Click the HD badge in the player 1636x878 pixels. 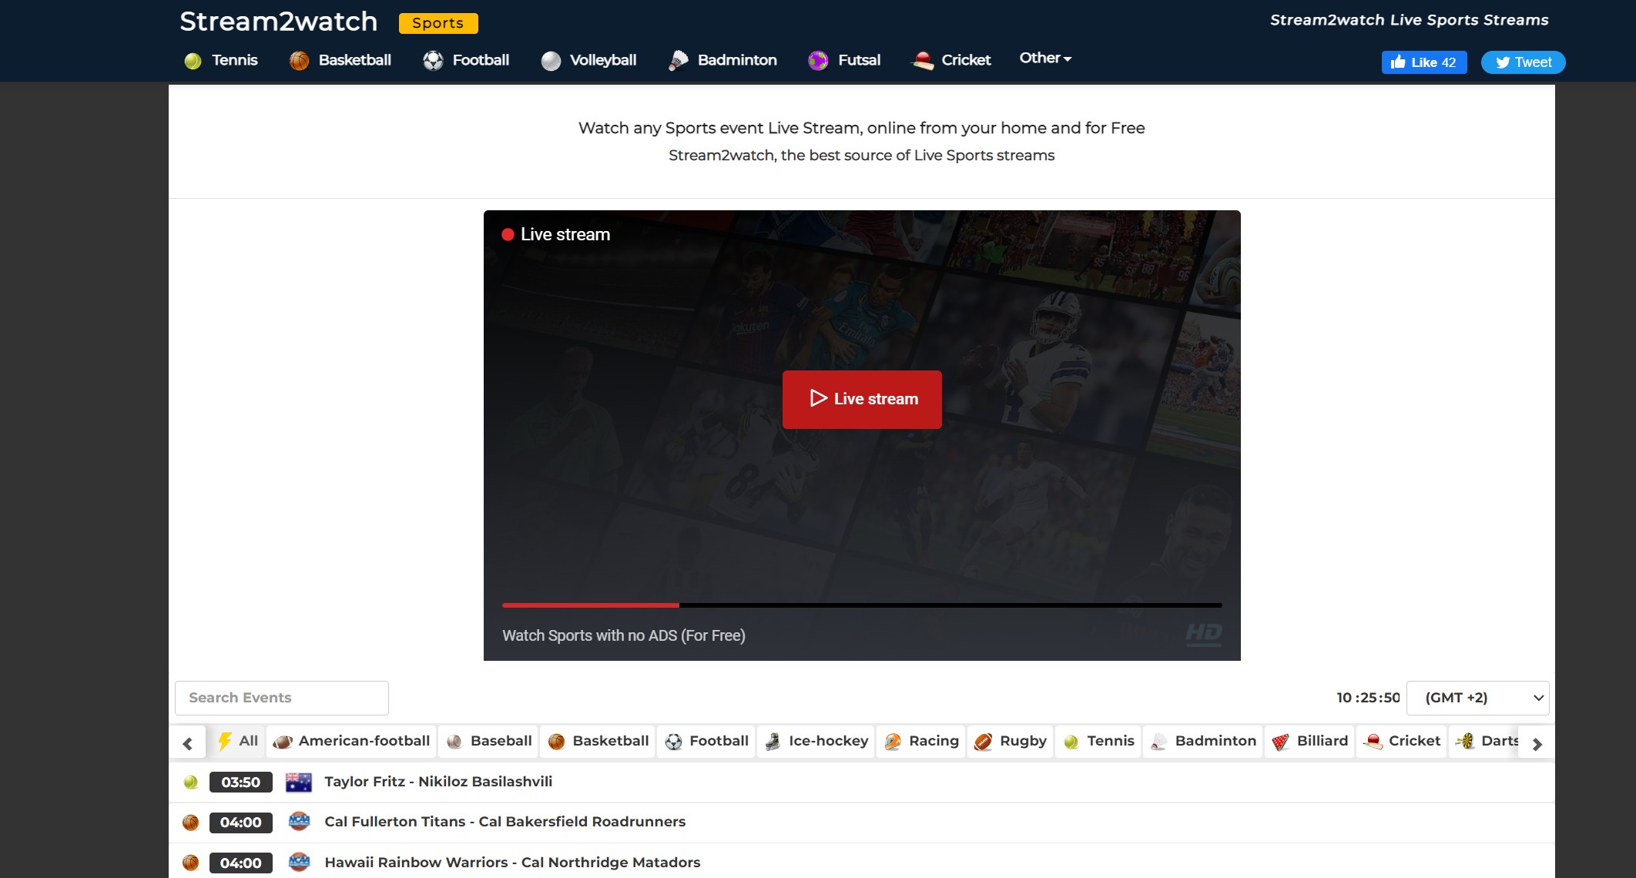(x=1203, y=634)
